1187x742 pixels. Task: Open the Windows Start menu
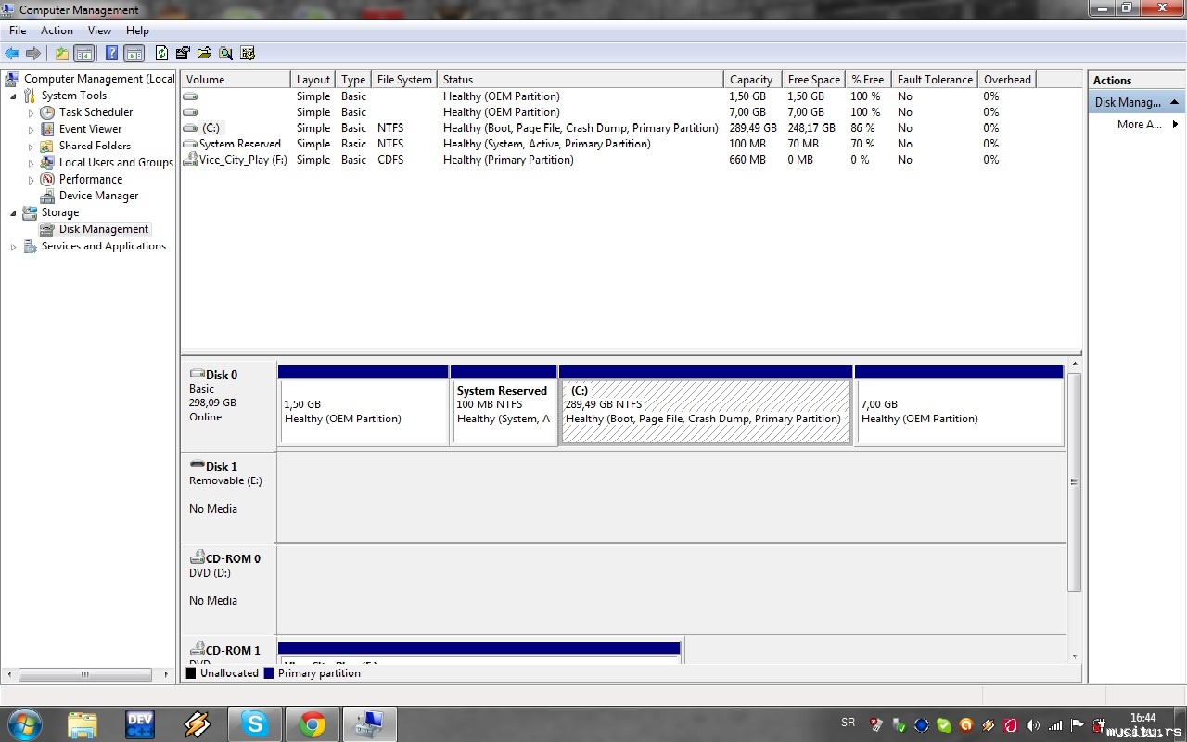pyautogui.click(x=25, y=723)
